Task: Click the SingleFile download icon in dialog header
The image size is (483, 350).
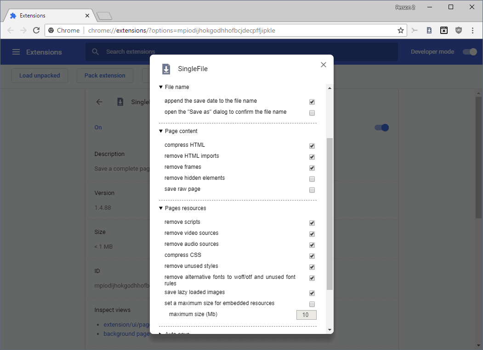Action: coord(166,69)
